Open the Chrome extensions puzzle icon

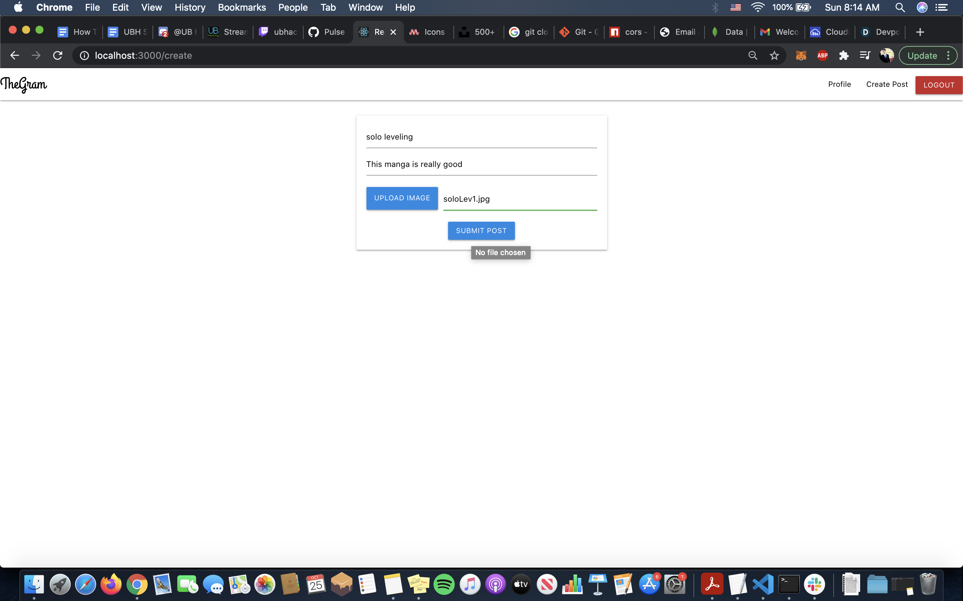click(844, 56)
